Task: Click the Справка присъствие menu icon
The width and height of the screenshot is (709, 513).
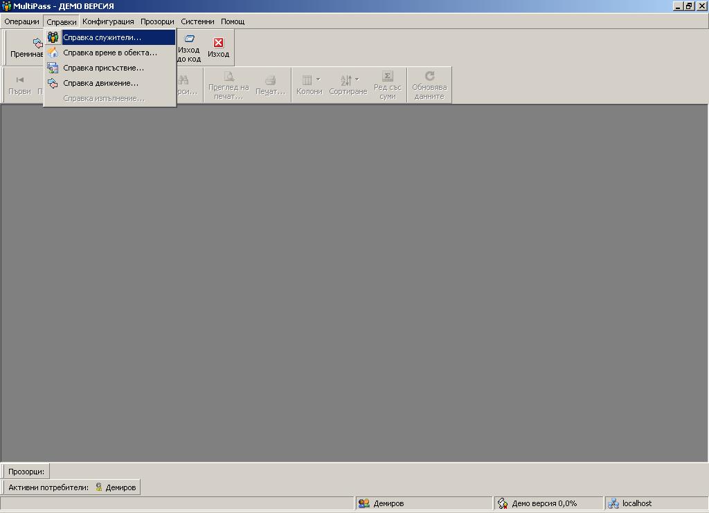Action: tap(53, 68)
